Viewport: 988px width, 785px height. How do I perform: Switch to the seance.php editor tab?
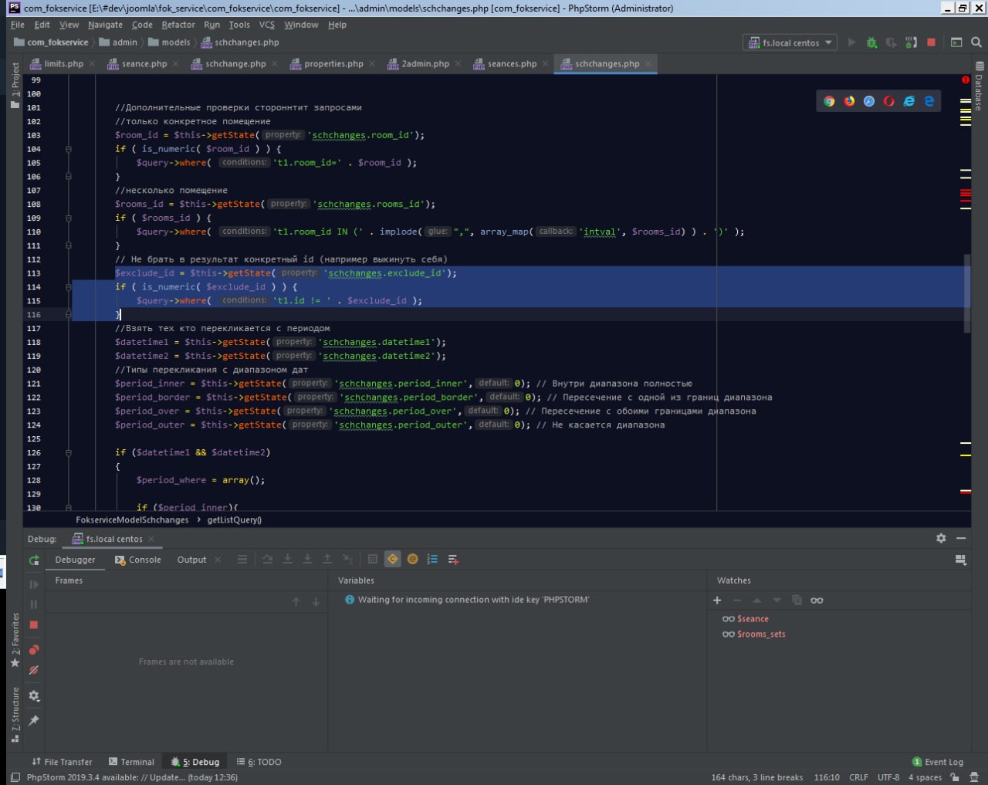(144, 64)
